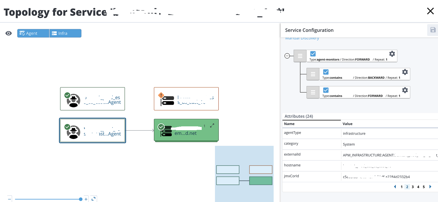Toggle the eye visibility icon
Image resolution: width=438 pixels, height=202 pixels.
click(x=9, y=33)
